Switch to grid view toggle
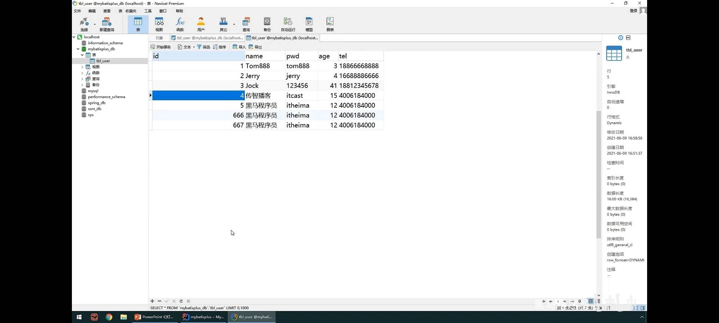This screenshot has width=719, height=323. point(591,301)
